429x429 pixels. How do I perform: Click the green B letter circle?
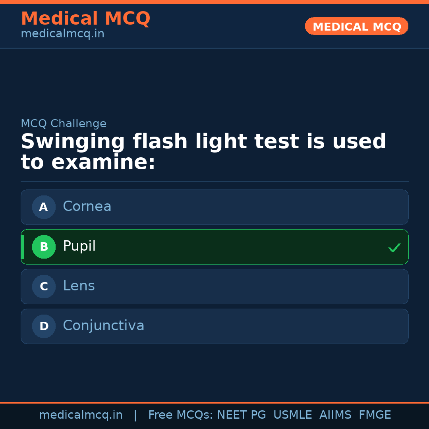44,247
